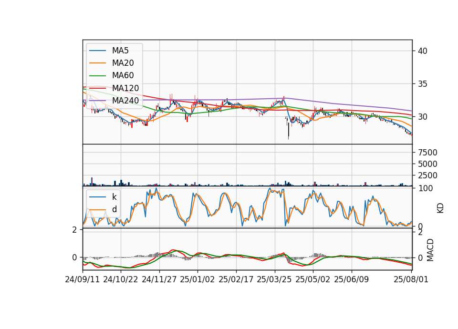Viewport: 458px width, 329px height.
Task: Click the price axis value 30
Action: (423, 117)
